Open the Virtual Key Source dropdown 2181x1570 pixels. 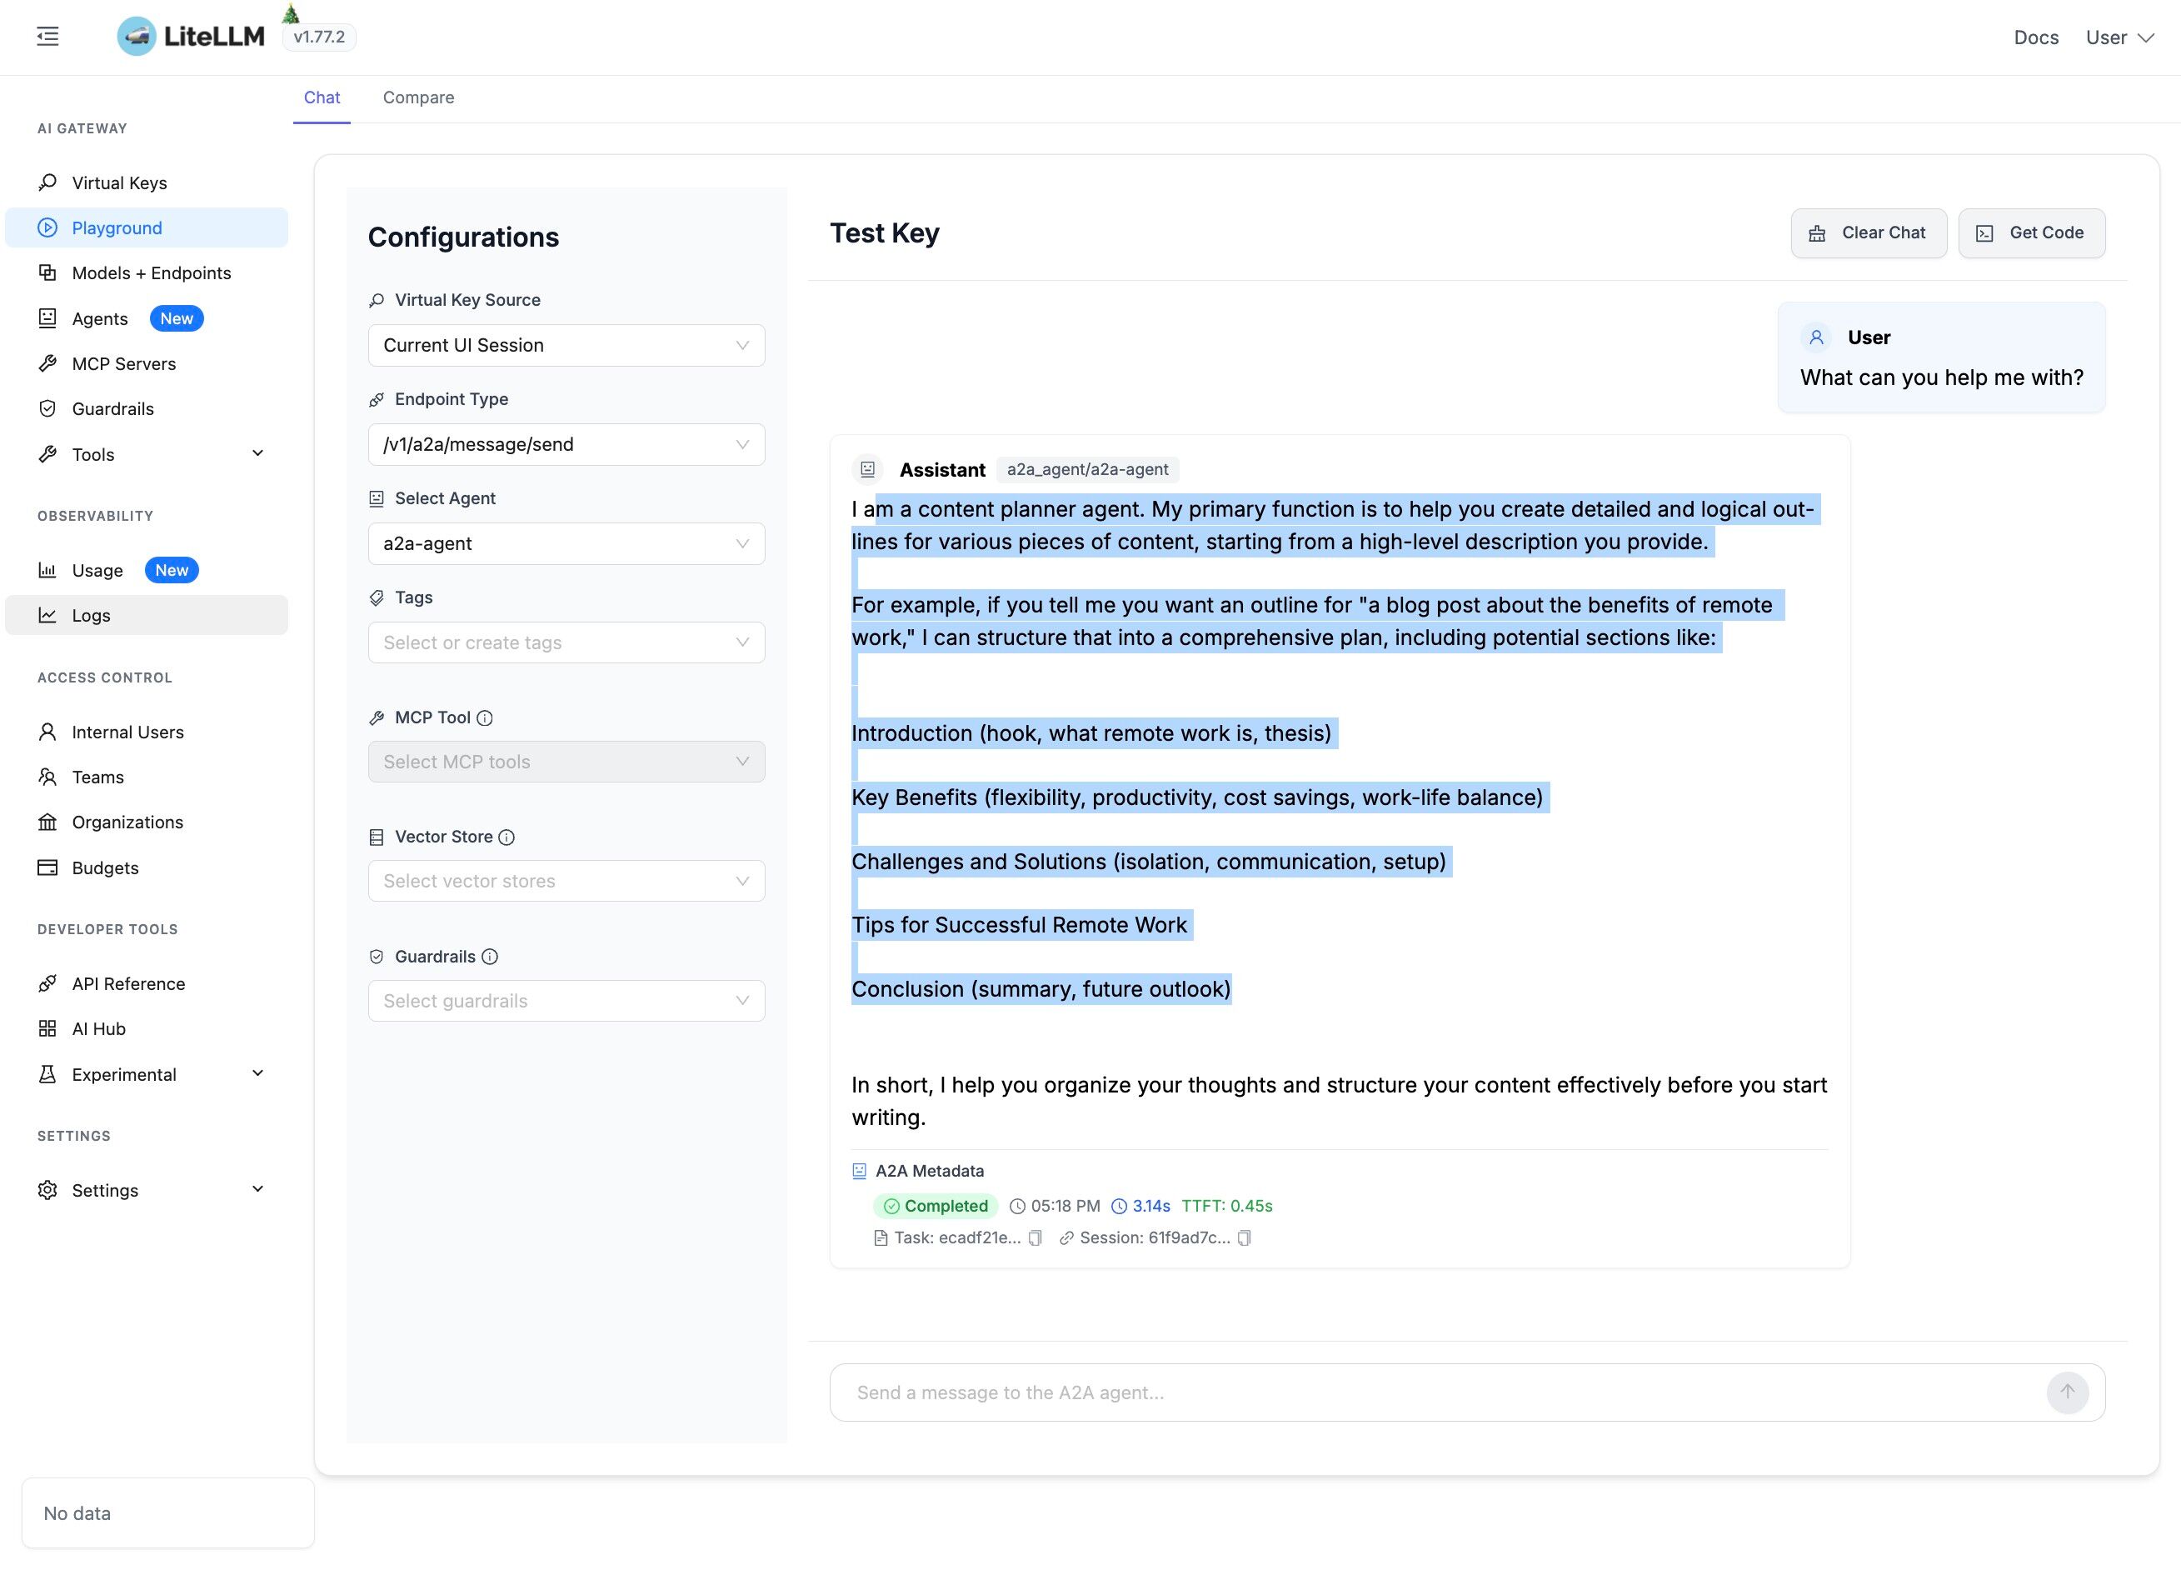(x=566, y=345)
